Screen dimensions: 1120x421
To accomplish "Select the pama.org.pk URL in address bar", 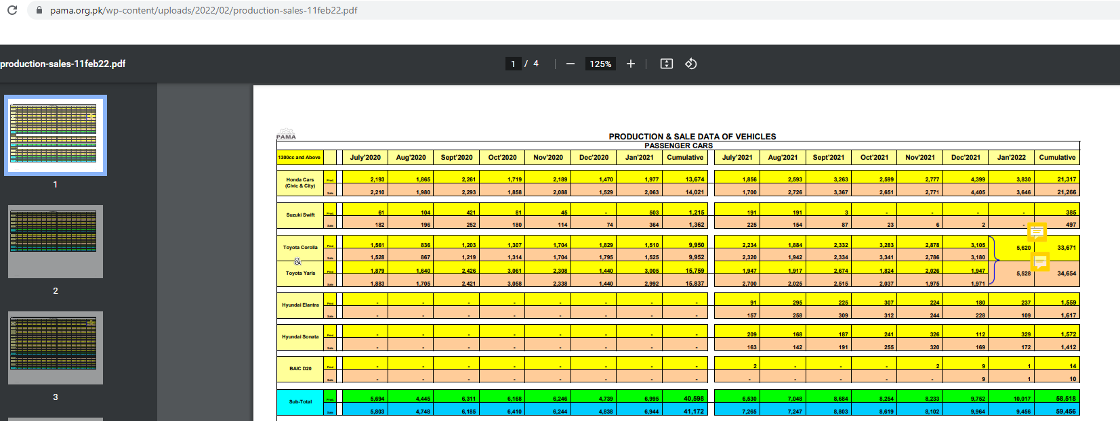I will click(203, 10).
